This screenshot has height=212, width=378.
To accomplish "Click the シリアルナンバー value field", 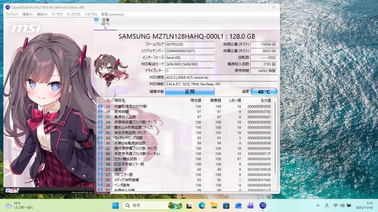I will point(190,51).
